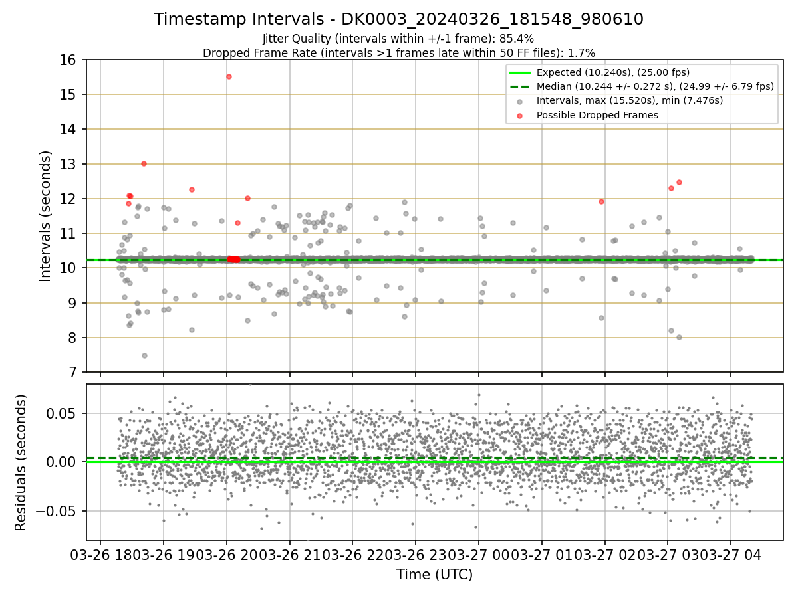The image size is (798, 598).
Task: Click the dashed dark green line sample in the legend
Action: [x=519, y=86]
